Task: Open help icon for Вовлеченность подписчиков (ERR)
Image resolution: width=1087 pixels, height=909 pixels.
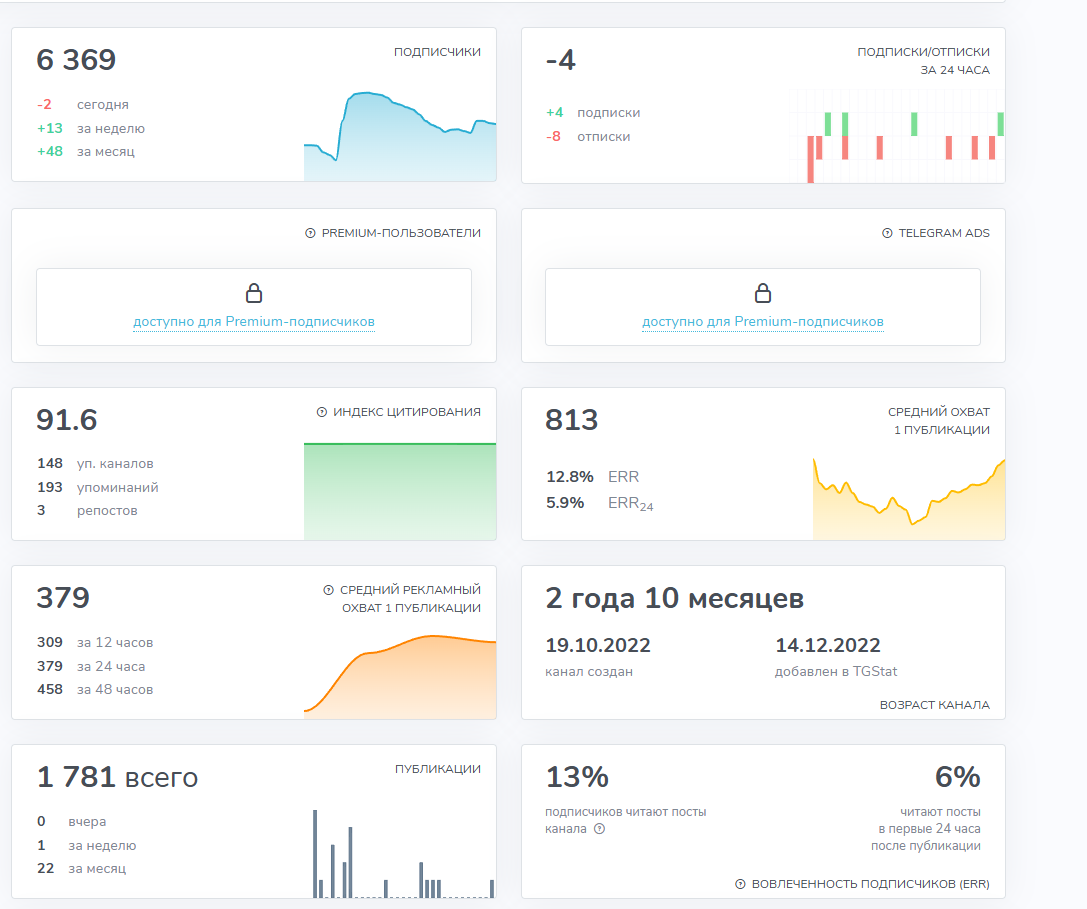Action: pos(740,884)
